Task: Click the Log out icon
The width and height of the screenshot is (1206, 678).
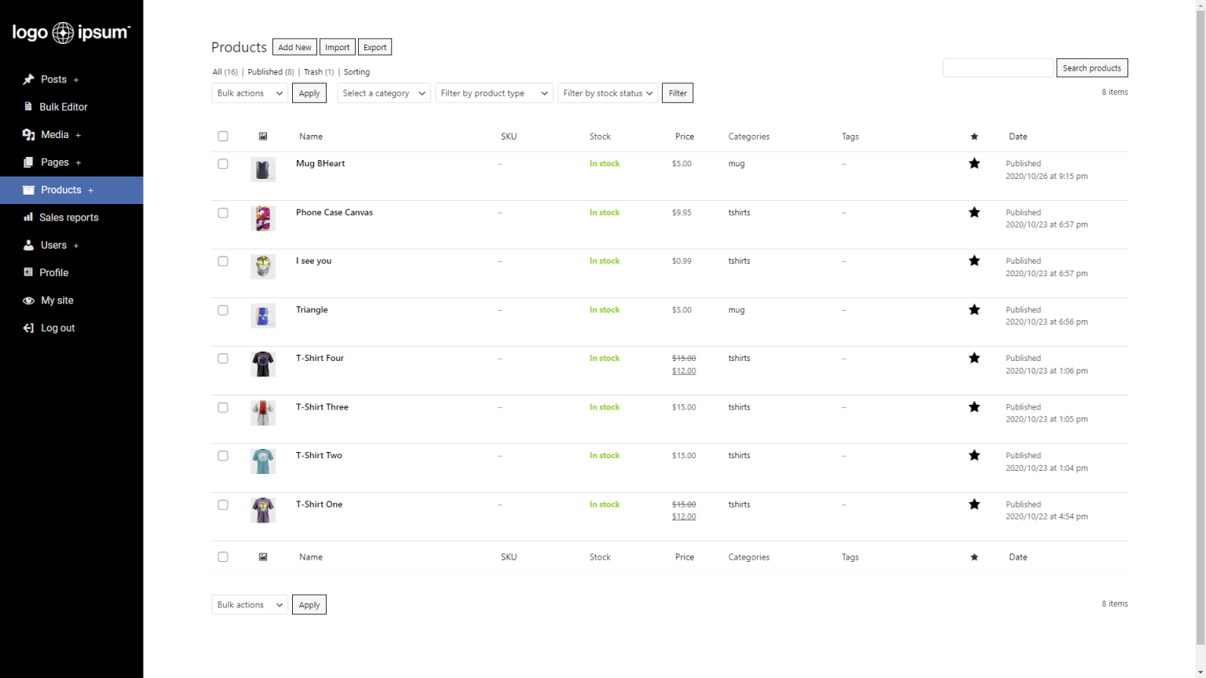Action: 29,328
